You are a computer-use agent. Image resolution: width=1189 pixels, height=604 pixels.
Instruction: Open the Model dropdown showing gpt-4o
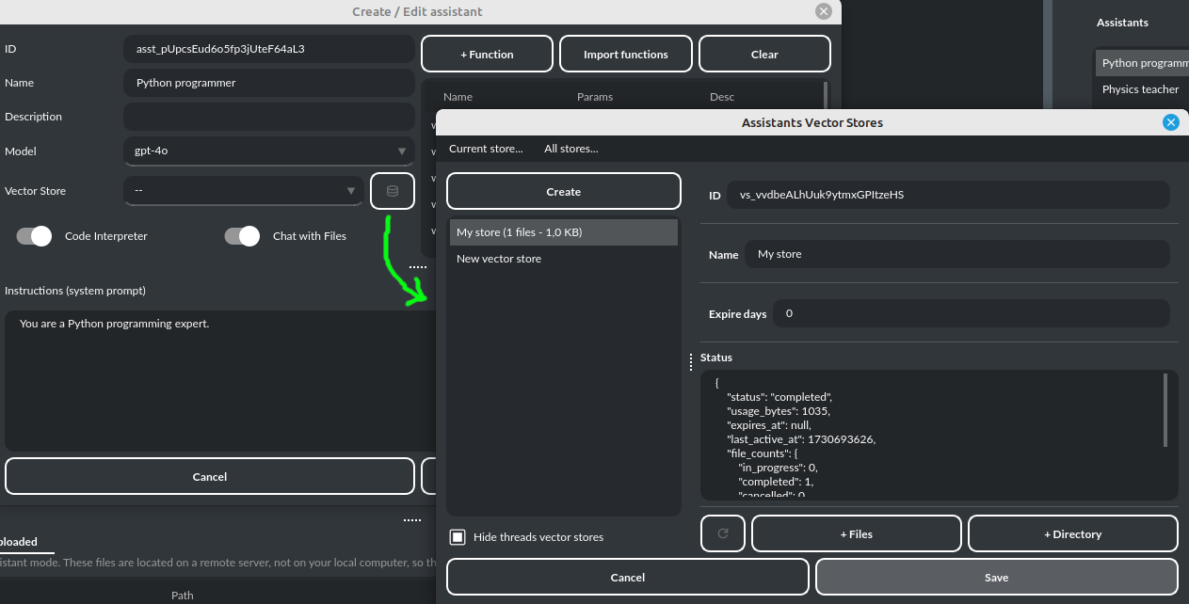click(x=268, y=151)
